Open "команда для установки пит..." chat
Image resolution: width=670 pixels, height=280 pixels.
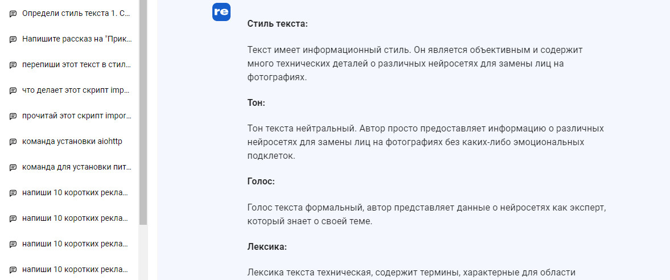(x=76, y=167)
